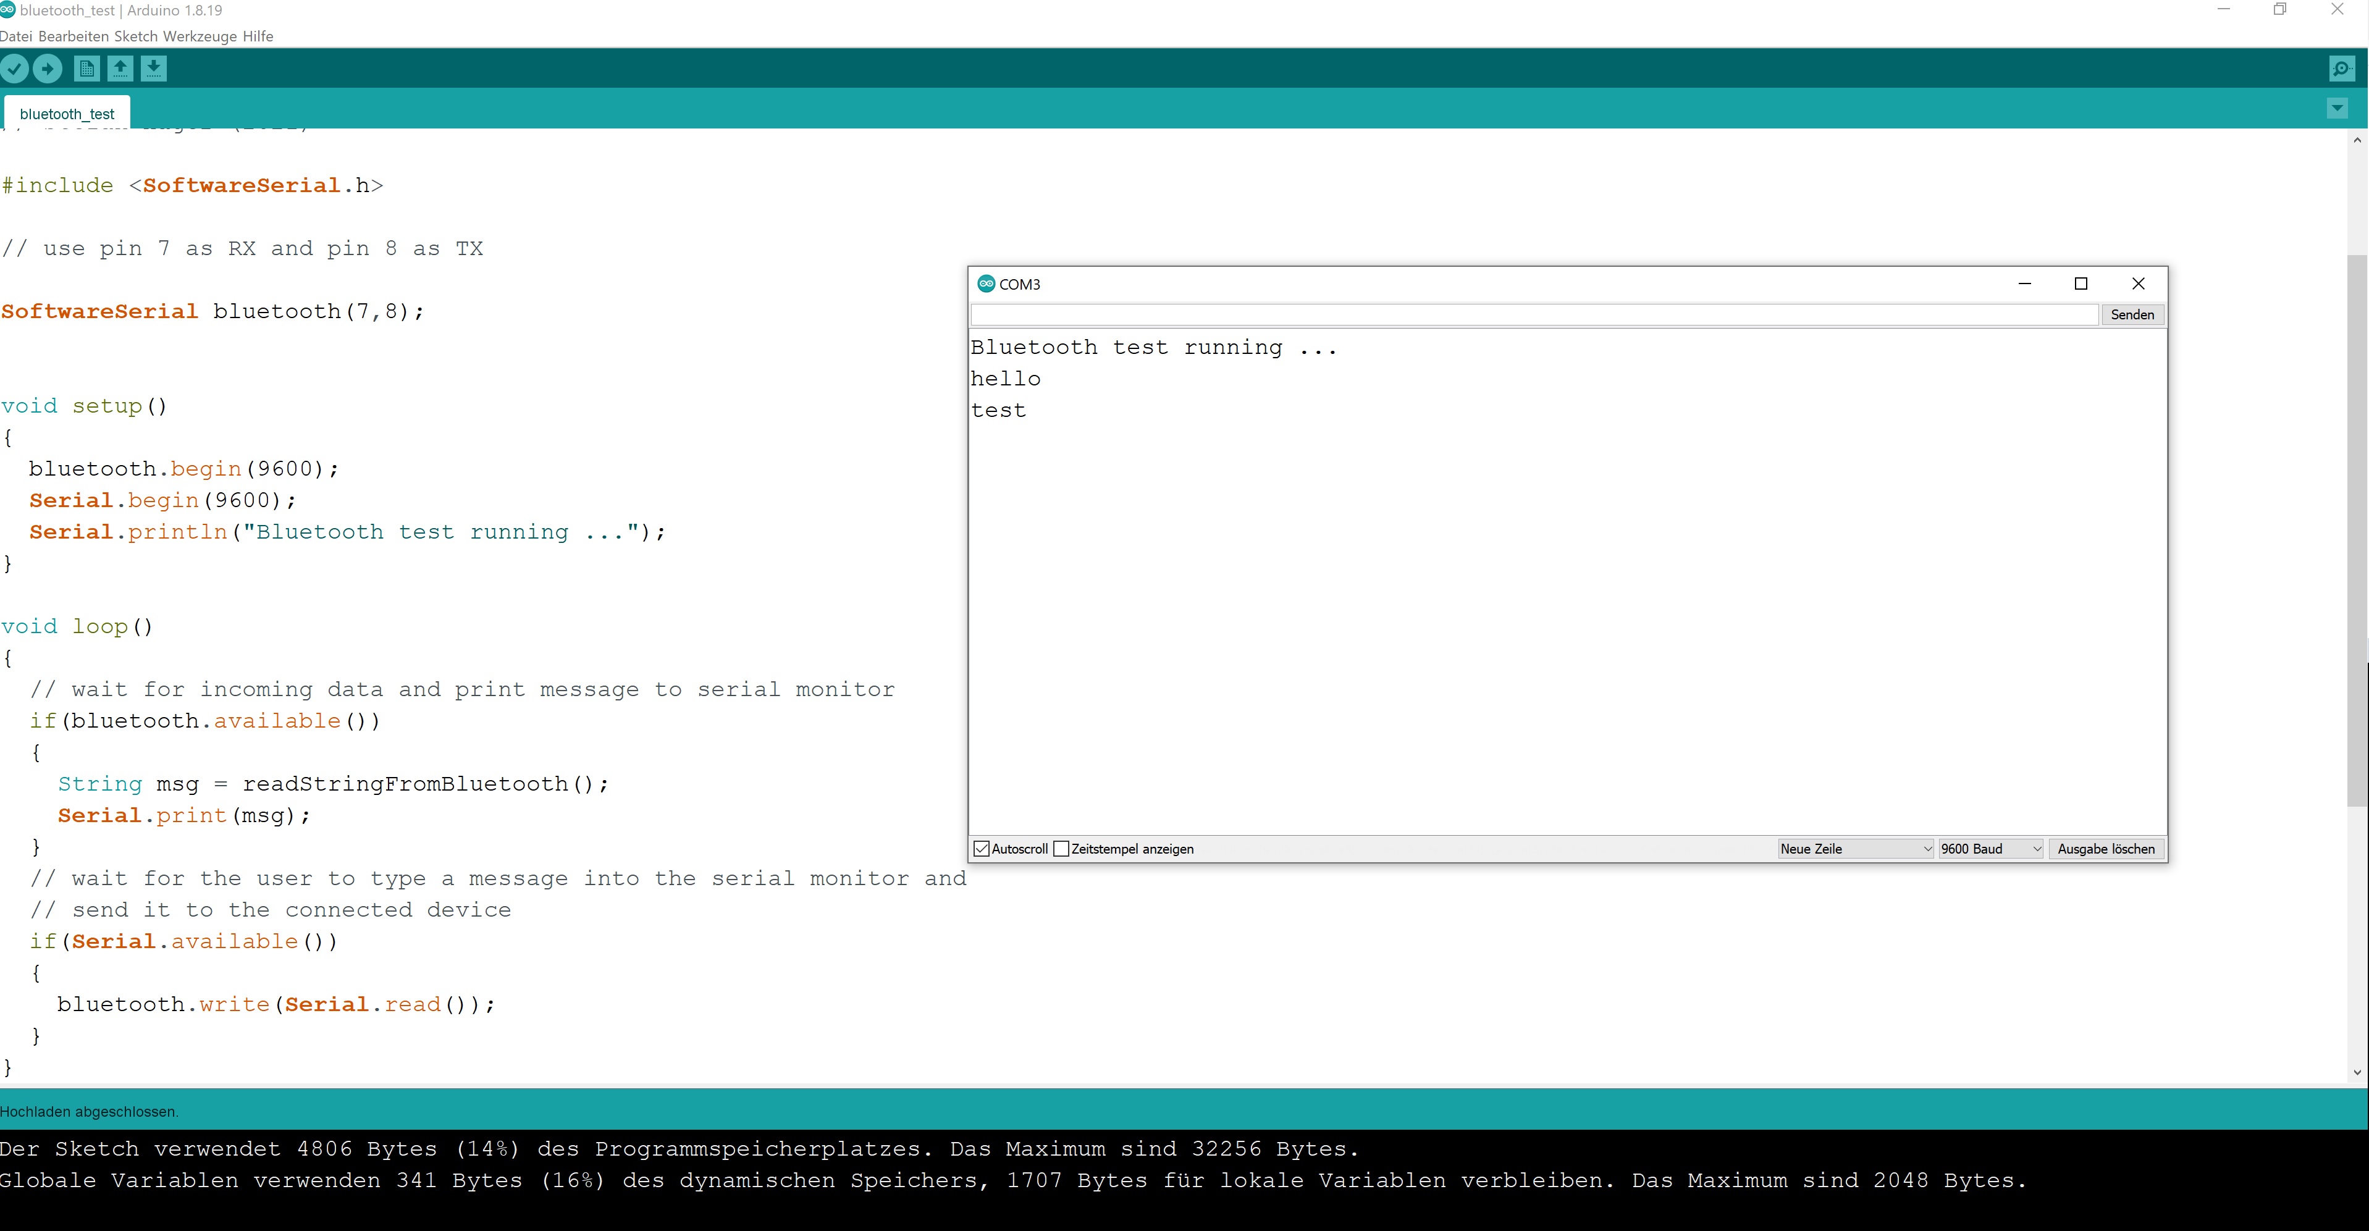The height and width of the screenshot is (1231, 2369).
Task: Click the 'test' line in serial output
Action: pos(999,410)
